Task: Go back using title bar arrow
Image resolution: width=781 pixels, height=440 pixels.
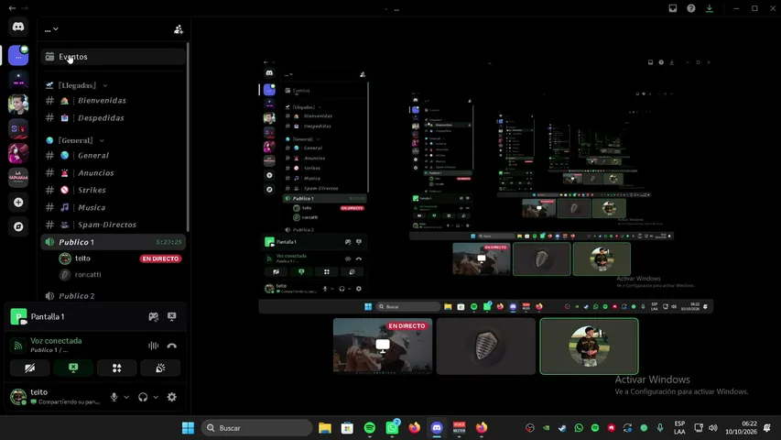Action: coord(12,8)
